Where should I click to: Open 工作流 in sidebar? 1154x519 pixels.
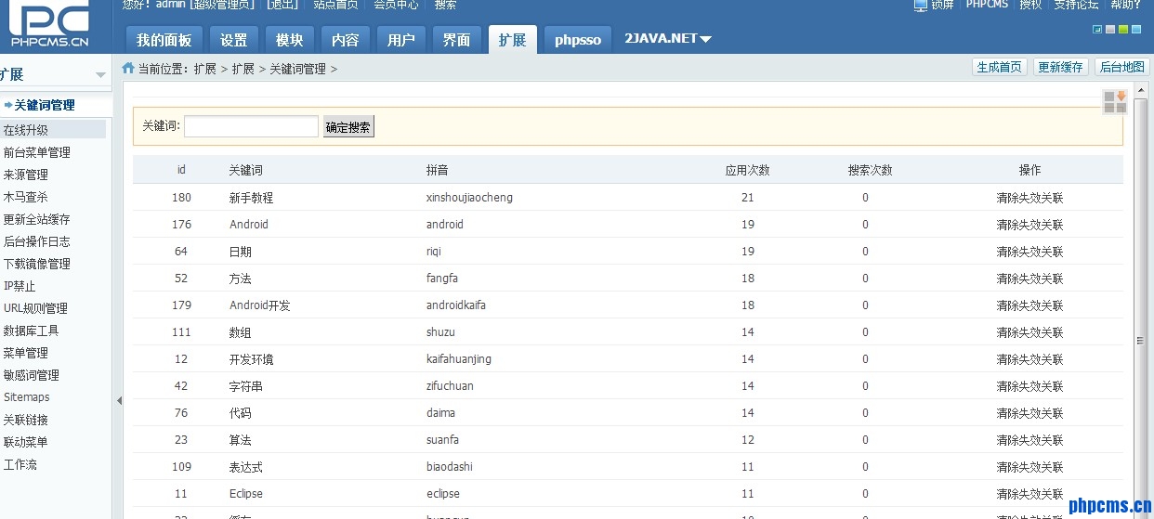click(20, 464)
